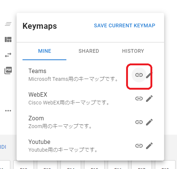The width and height of the screenshot is (177, 169).
Task: Click the Keymaps dialog title
Action: point(39,26)
